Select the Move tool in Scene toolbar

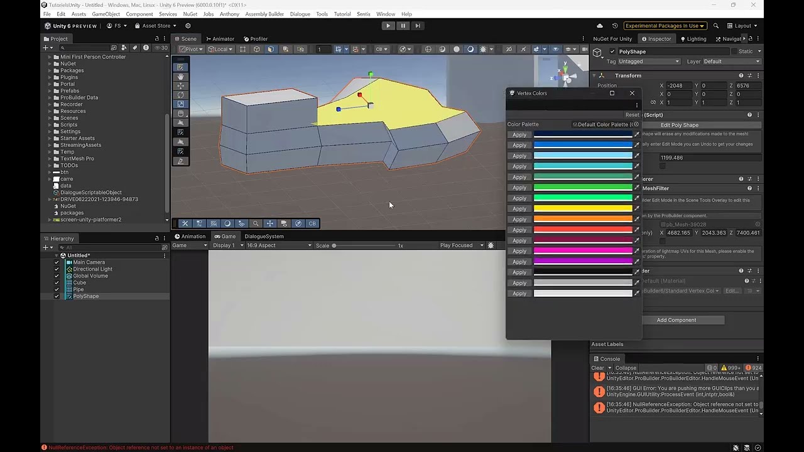coord(181,85)
